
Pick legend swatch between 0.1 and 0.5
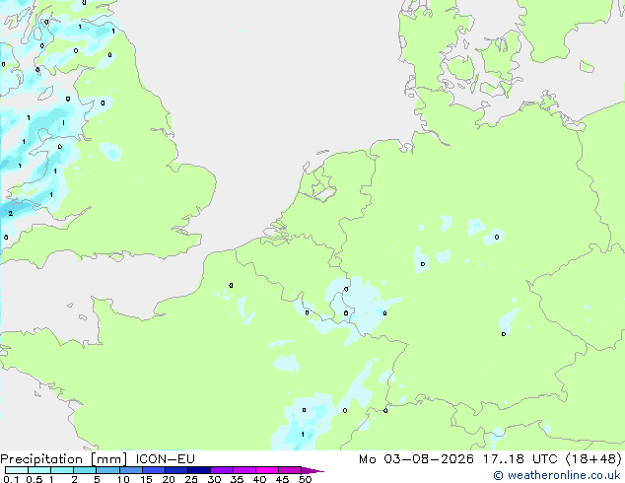tap(17, 470)
